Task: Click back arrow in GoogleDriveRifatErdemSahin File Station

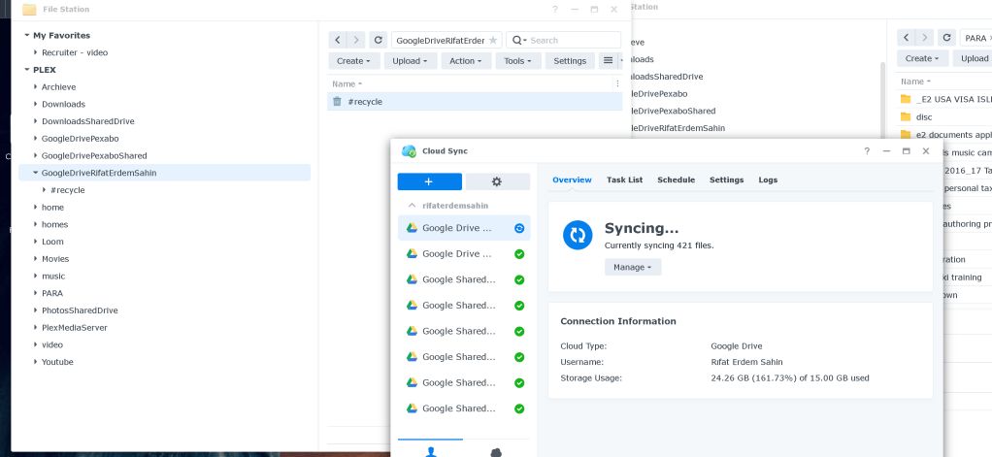Action: [x=337, y=40]
